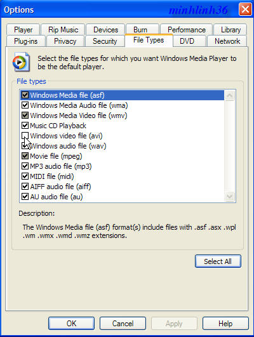Uncheck AU audio file (au) checkbox
Screen dimensions: 254x337
pos(25,197)
